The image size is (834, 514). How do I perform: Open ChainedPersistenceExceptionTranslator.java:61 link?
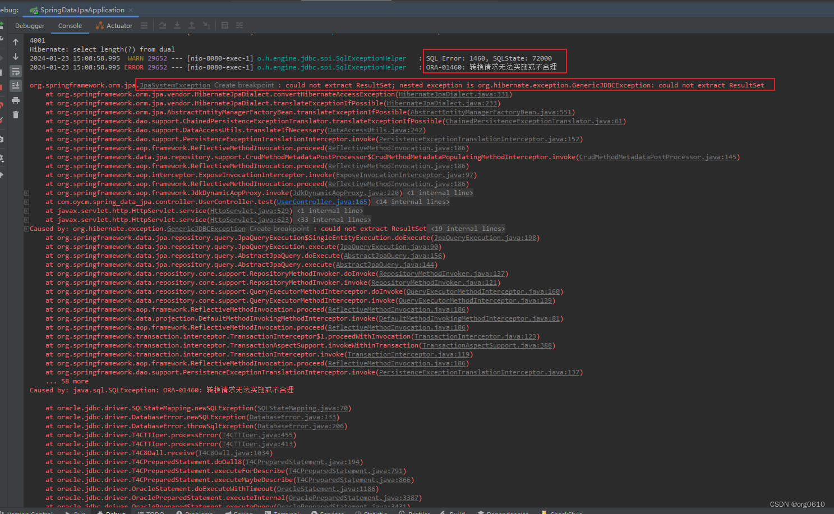point(534,121)
